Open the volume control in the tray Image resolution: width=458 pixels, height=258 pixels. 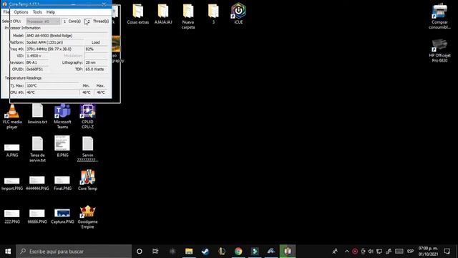coord(371,252)
